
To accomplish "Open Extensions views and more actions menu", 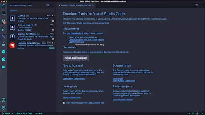I will [x=53, y=5].
